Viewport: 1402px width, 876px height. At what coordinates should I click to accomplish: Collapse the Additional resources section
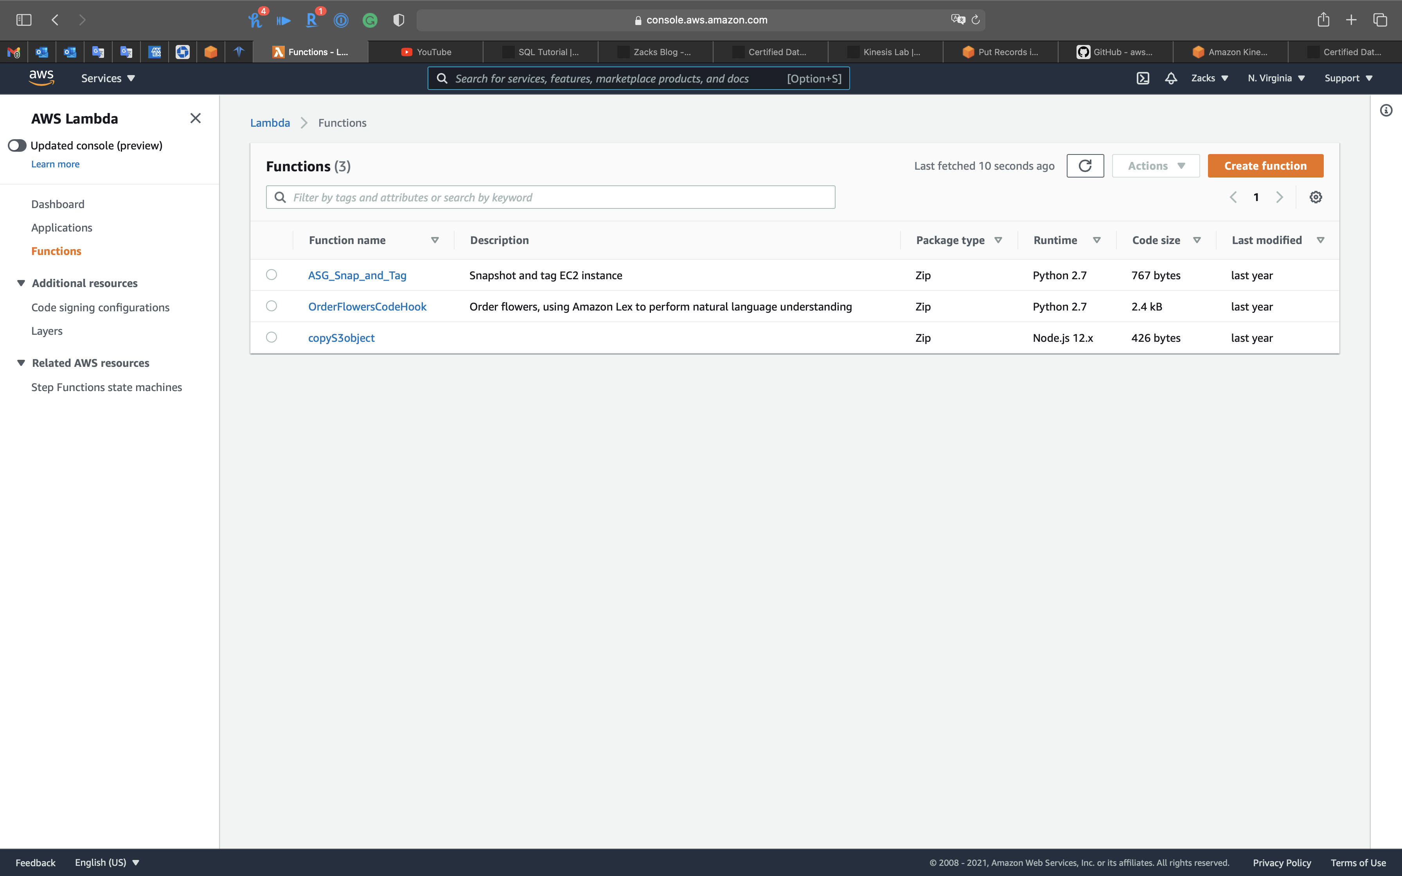[22, 283]
